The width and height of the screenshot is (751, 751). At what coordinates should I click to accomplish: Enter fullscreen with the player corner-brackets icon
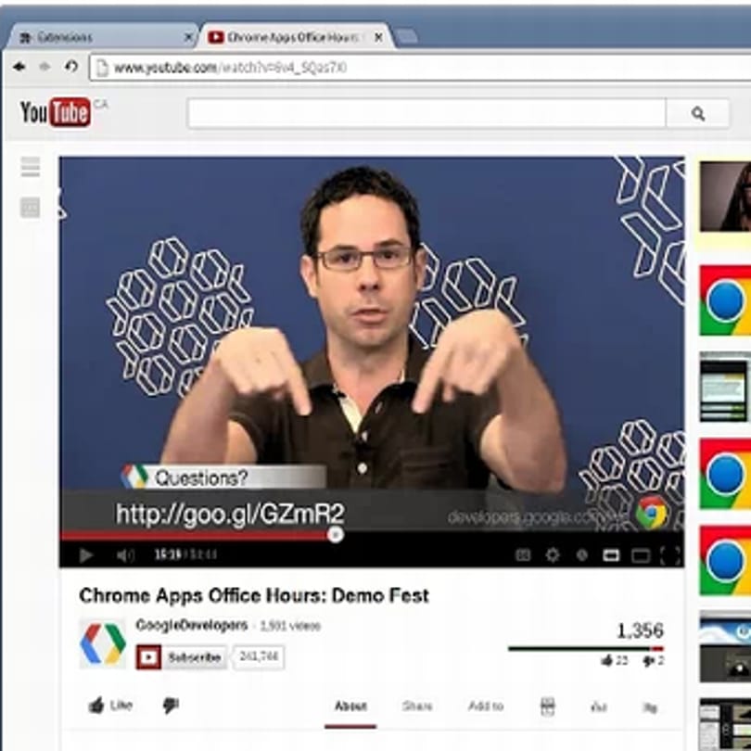click(670, 555)
